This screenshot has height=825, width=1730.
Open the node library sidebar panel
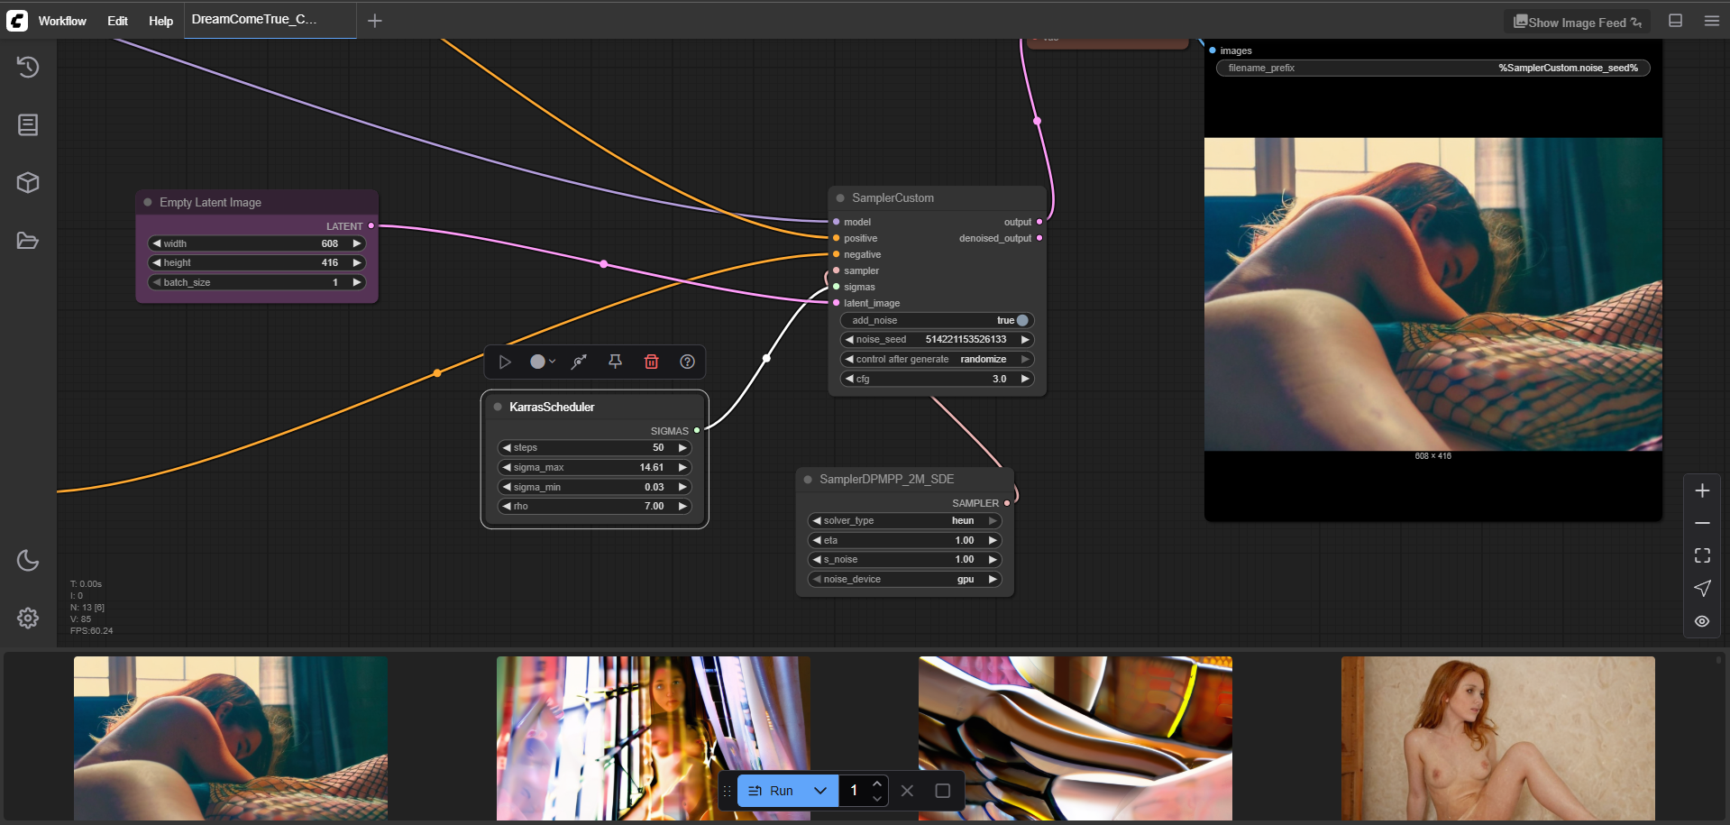pos(28,124)
